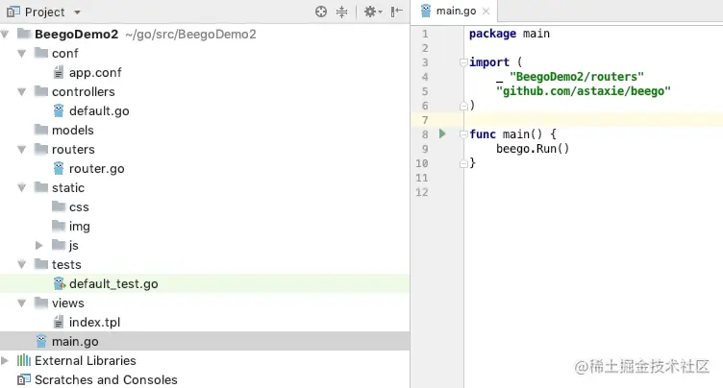Click the closing fold marker at line 10
Viewport: 723px width, 388px height.
pos(463,163)
